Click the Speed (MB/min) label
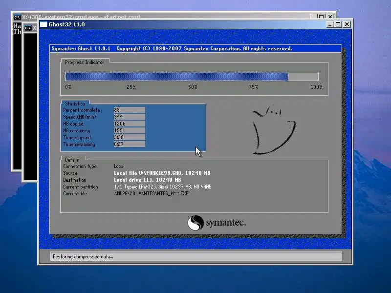Image resolution: width=391 pixels, height=293 pixels. (x=80, y=117)
